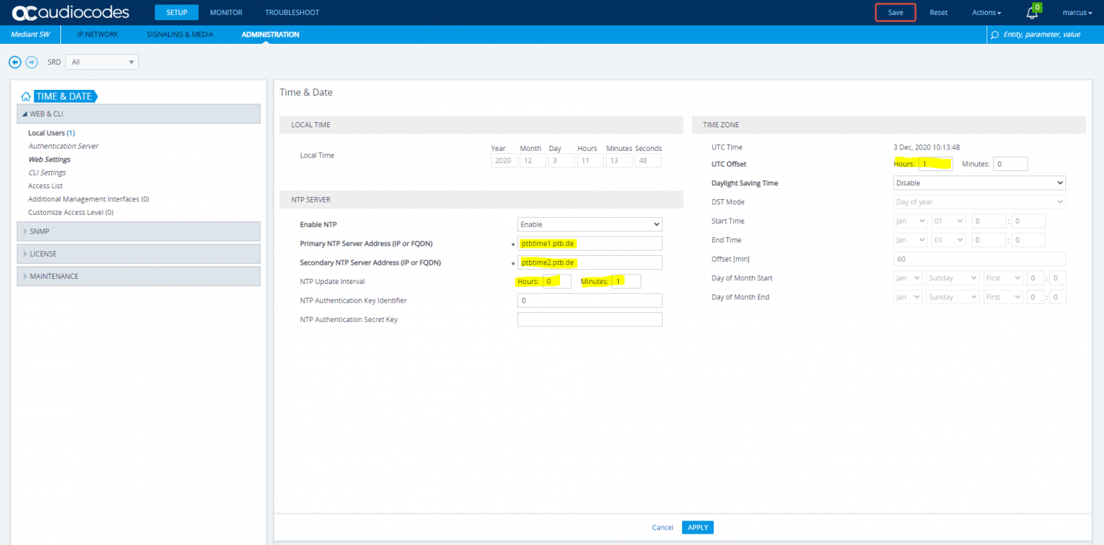1104x545 pixels.
Task: Open the Enable NTP dropdown
Action: tap(589, 224)
